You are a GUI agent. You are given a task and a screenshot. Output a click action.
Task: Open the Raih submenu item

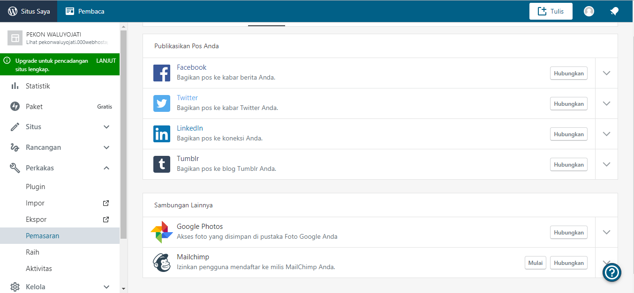(x=60, y=252)
